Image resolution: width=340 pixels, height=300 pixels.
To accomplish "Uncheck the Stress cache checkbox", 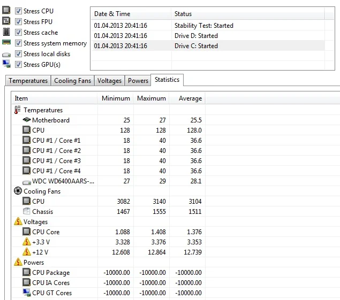I will tap(18, 32).
